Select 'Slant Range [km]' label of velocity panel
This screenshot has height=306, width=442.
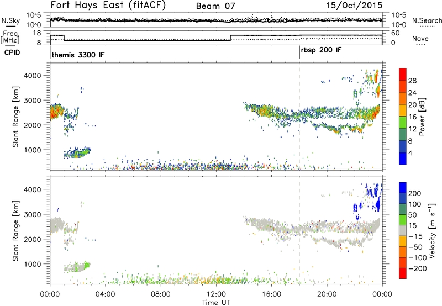15,231
